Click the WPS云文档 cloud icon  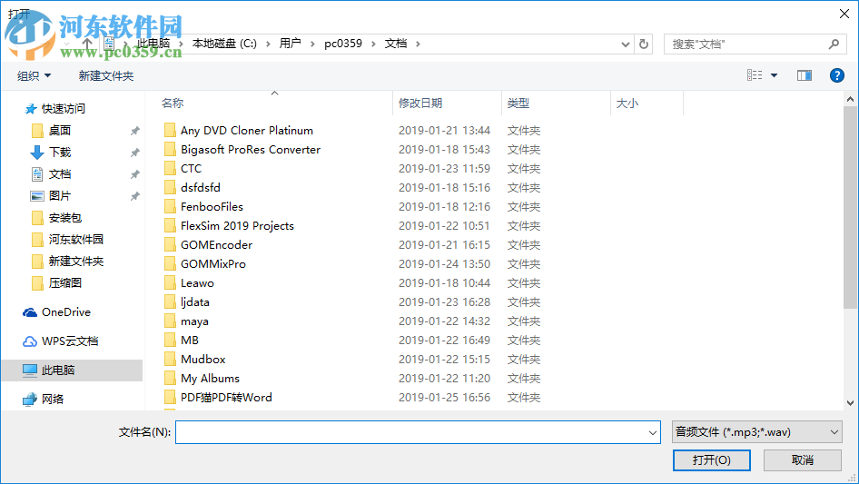(30, 341)
